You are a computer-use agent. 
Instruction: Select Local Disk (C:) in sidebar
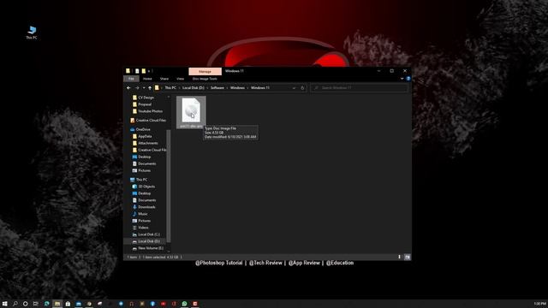[149, 234]
